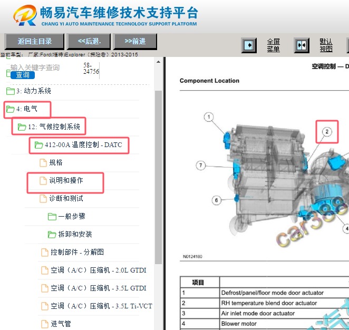The image size is (349, 330).
Task: Click callout number 1 in the diagram
Action: [209, 117]
